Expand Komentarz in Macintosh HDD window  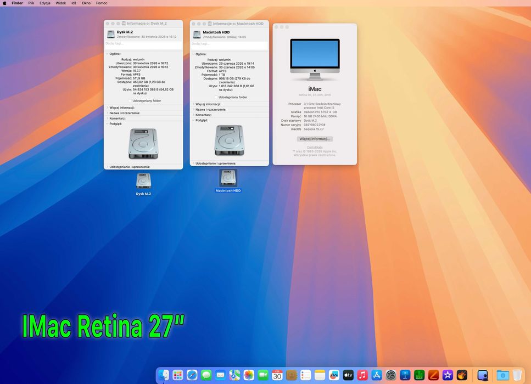click(x=193, y=115)
